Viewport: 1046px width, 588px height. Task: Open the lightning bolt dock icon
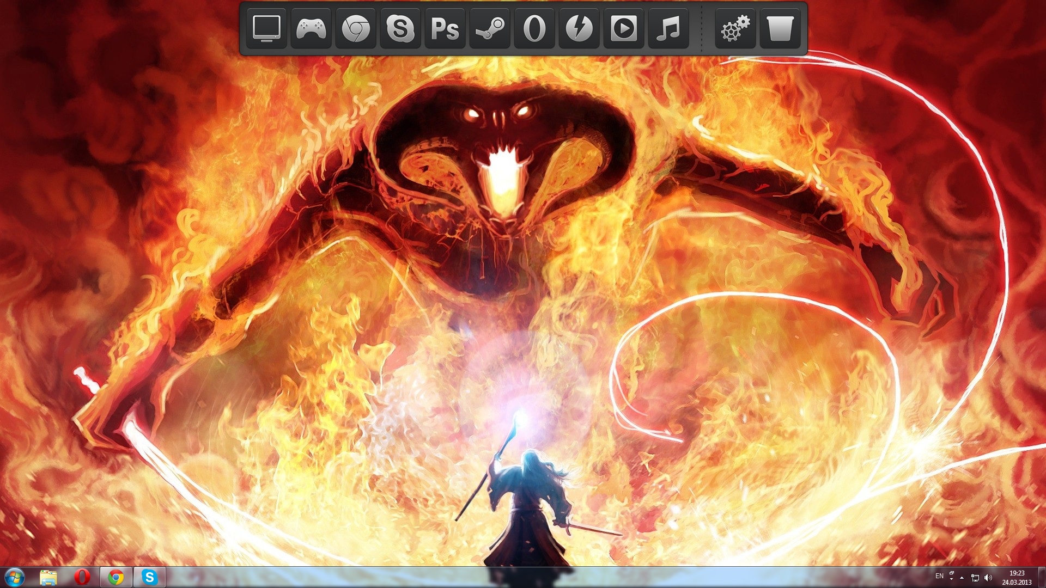pyautogui.click(x=579, y=28)
